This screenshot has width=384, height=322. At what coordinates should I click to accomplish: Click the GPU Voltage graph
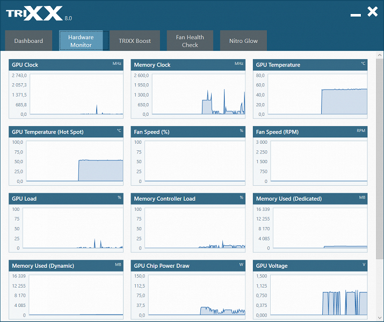310,290
